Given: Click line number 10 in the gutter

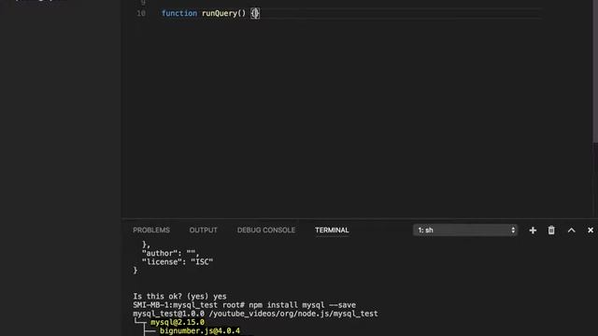Looking at the screenshot, I should [x=141, y=13].
